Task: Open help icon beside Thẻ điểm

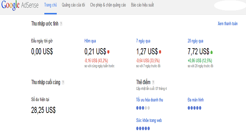Action: coord(153,82)
